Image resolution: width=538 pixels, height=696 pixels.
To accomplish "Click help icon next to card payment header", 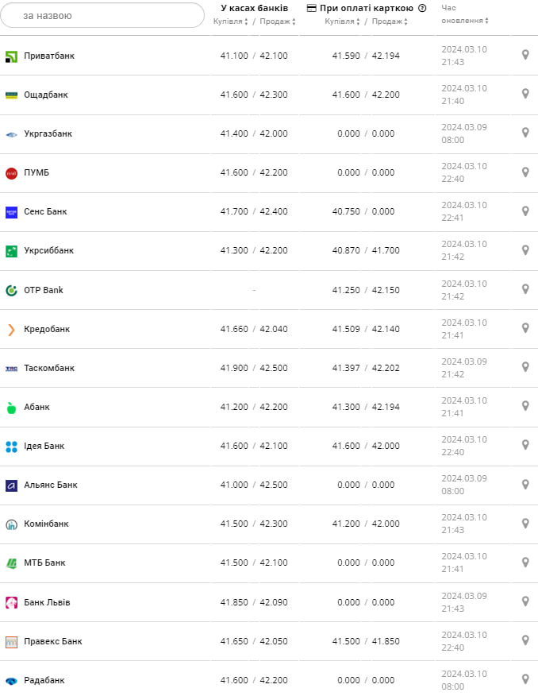I will tap(422, 8).
